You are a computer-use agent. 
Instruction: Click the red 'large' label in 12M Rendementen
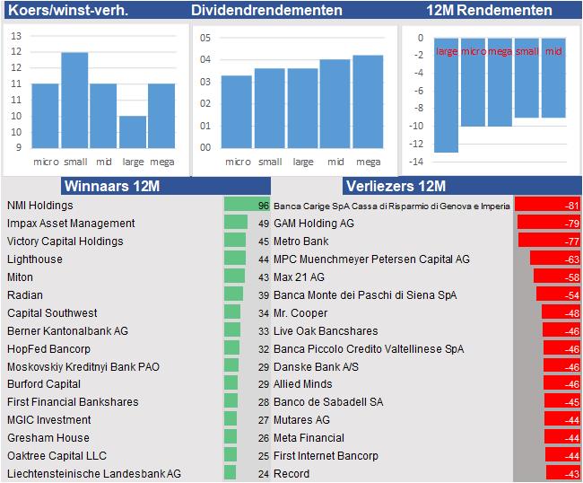tap(447, 52)
